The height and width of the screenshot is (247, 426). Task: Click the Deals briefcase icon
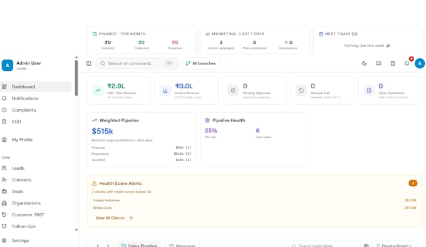point(4,192)
